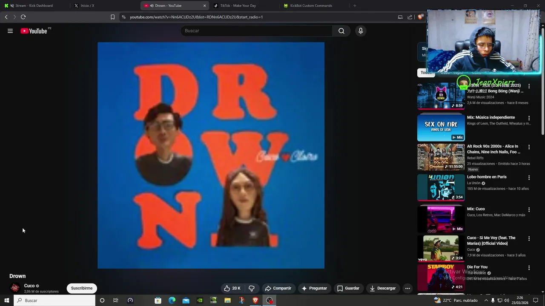Open Si Me Voy vevo thumbnail

(x=441, y=249)
